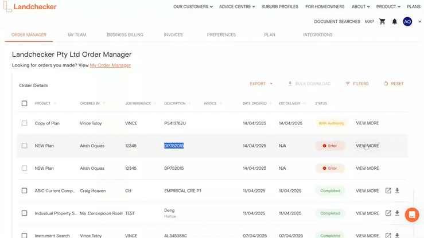Image resolution: width=424 pixels, height=238 pixels.
Task: Expand the About menu
Action: coord(360,6)
